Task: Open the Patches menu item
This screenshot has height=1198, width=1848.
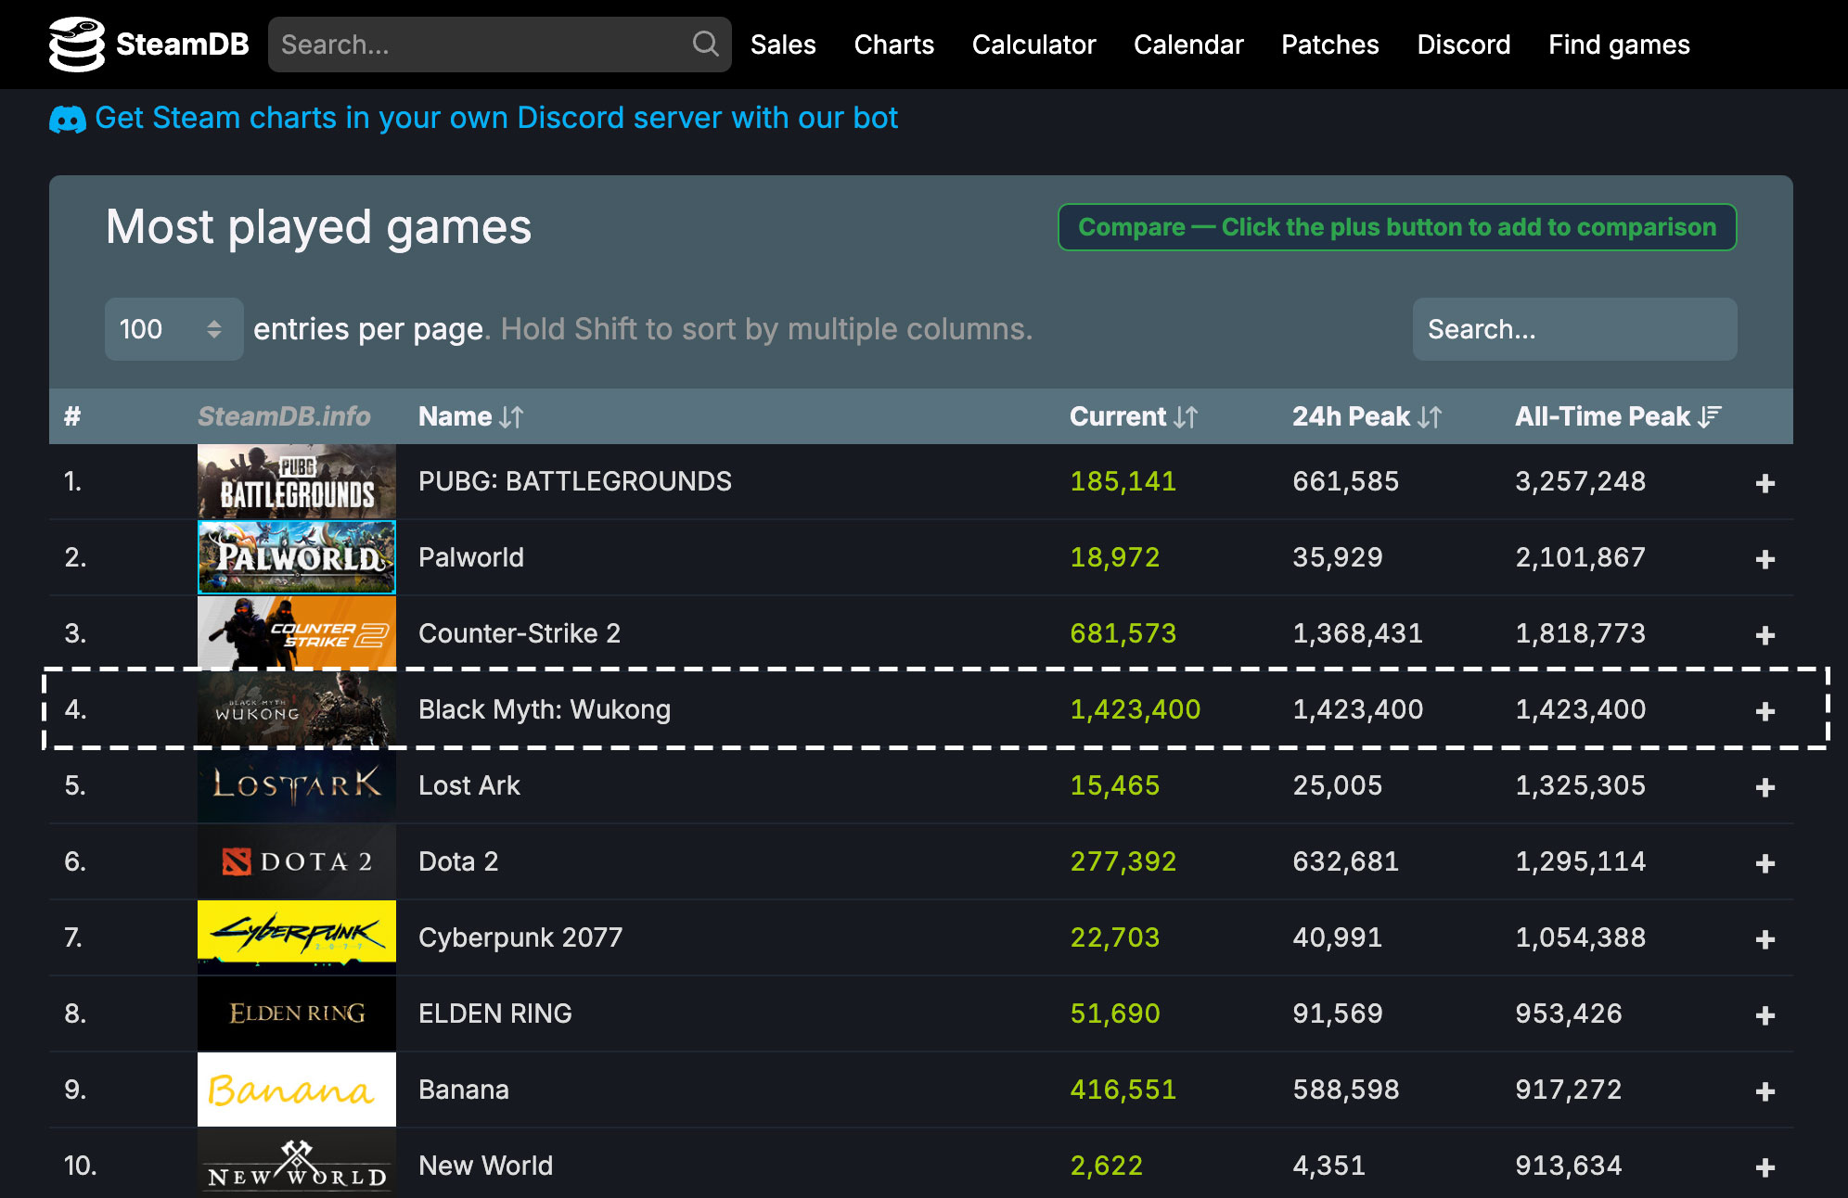Action: [x=1329, y=45]
